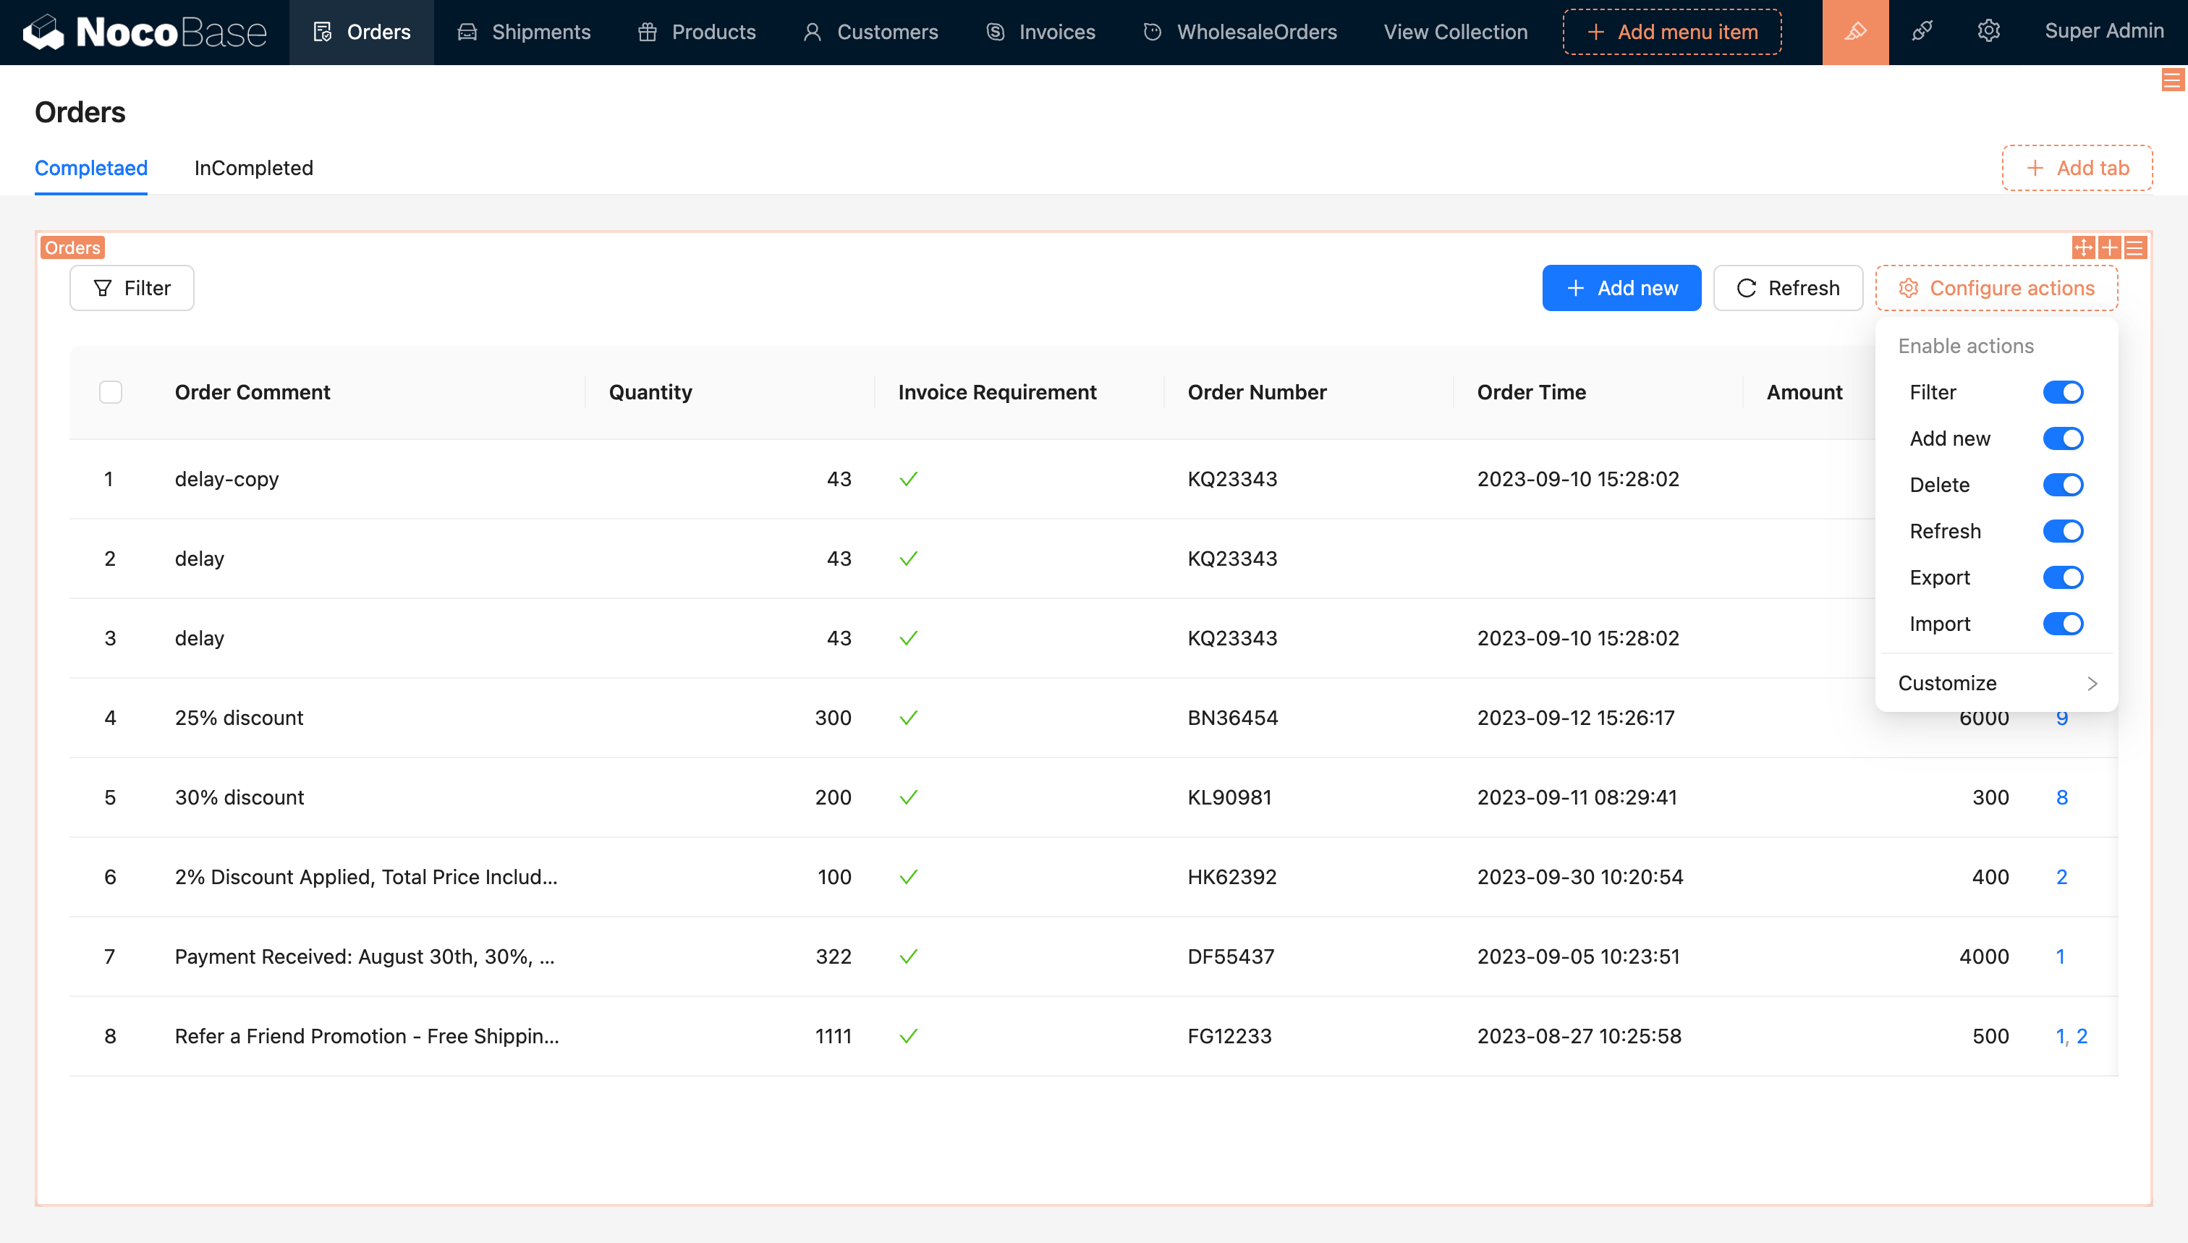This screenshot has width=2188, height=1243.
Task: Turn off the Import action switch
Action: click(x=2063, y=624)
